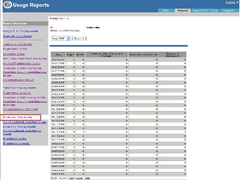
Task: Open Unique IP addresses by day
Action: (21, 63)
